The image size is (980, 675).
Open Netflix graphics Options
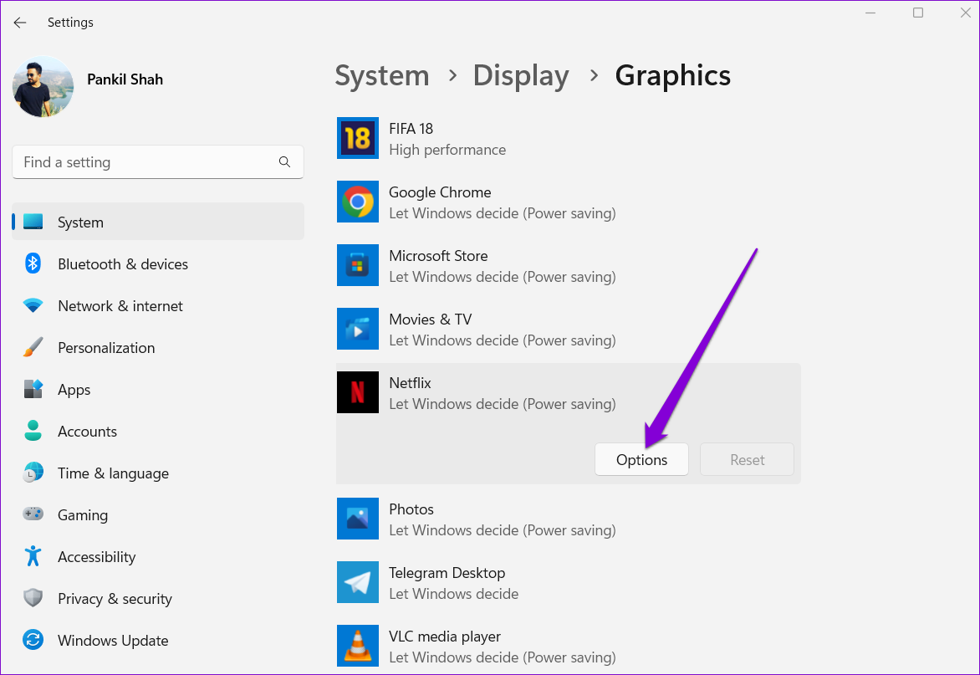click(641, 460)
